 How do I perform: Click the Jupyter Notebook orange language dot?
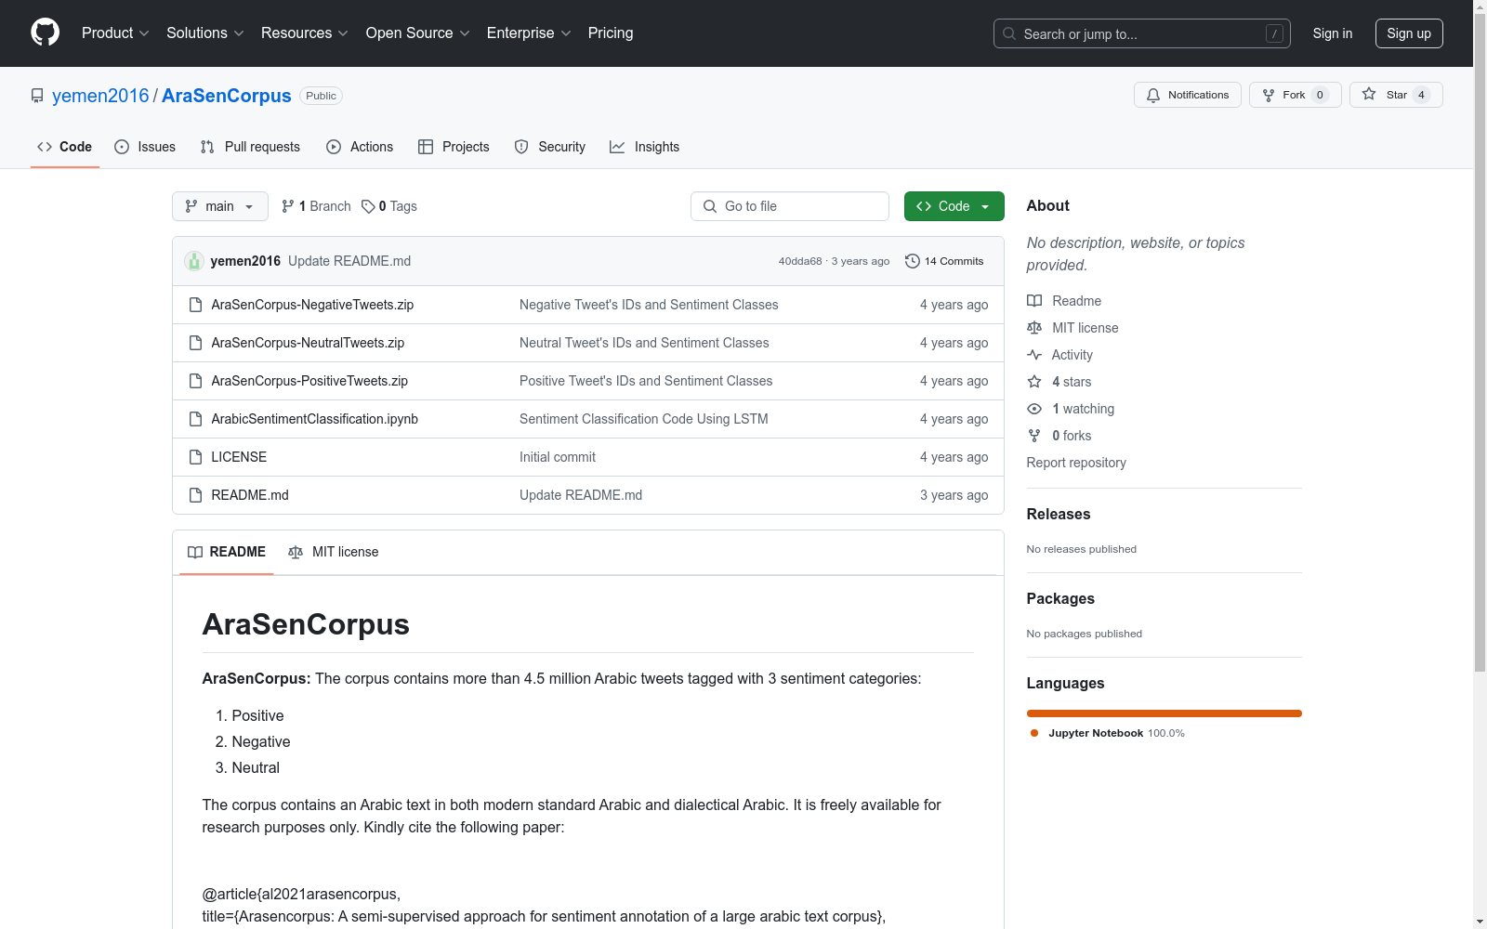(1034, 733)
